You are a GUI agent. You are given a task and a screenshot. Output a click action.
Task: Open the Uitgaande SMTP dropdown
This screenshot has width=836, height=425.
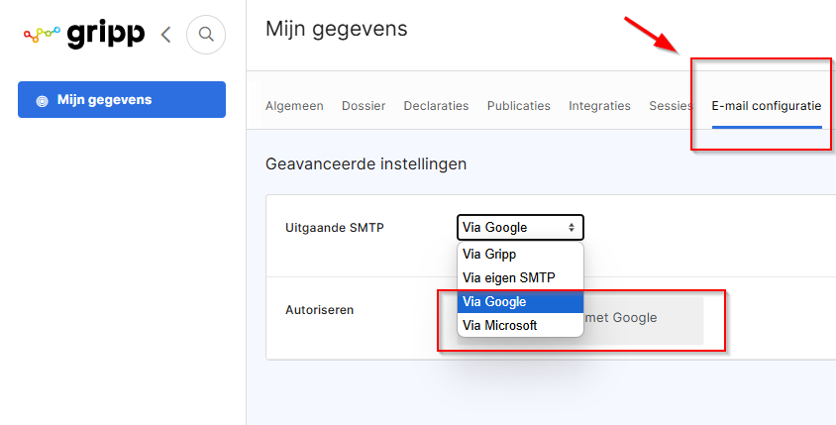(520, 228)
